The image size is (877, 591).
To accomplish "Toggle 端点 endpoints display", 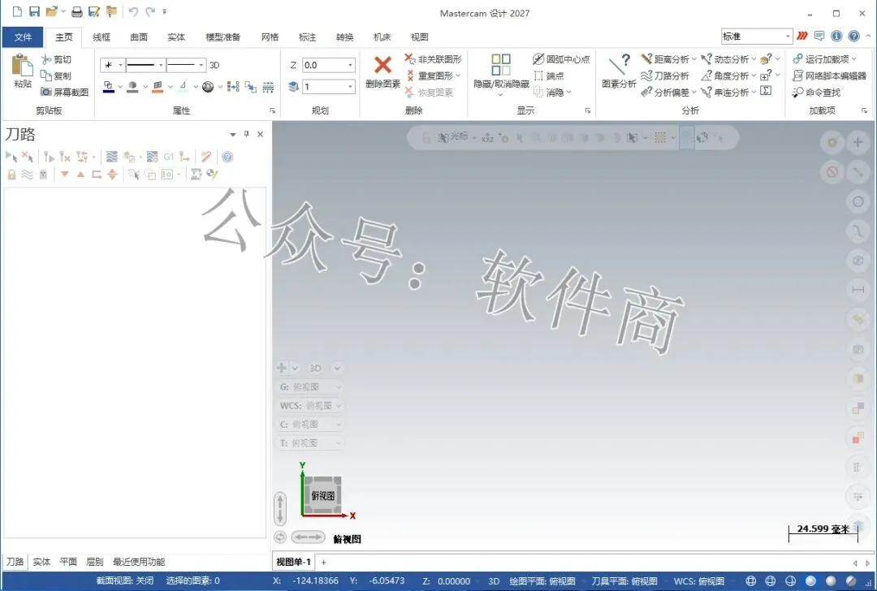I will coord(549,75).
